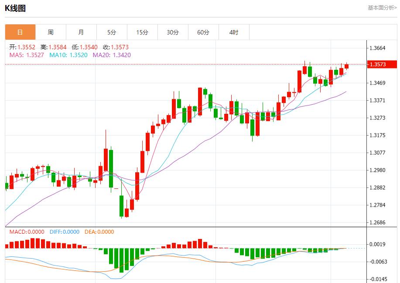Click the 1.3664 y-axis price label
Screen dimensions: 400x283
tap(377, 48)
